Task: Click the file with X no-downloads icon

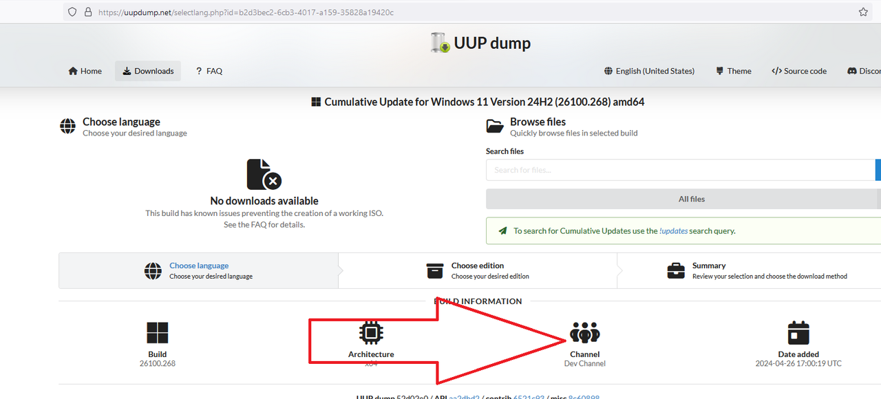Action: click(x=264, y=175)
